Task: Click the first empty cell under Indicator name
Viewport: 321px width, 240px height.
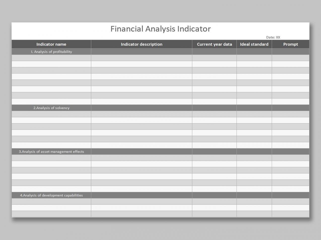Action: (x=51, y=58)
